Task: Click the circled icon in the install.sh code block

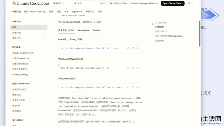Action: click(x=128, y=48)
